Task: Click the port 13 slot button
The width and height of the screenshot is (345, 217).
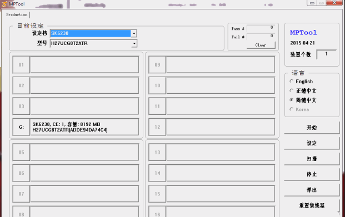Action: [157, 153]
